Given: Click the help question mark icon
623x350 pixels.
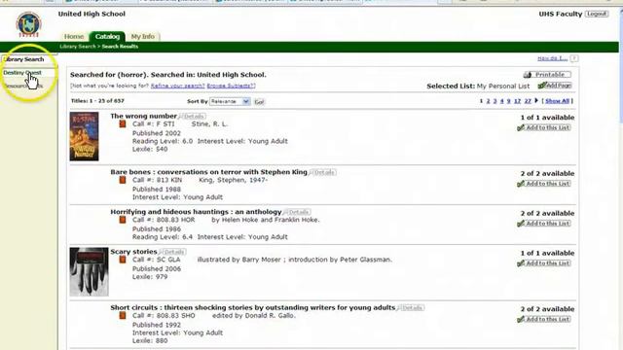Looking at the screenshot, I should (574, 58).
